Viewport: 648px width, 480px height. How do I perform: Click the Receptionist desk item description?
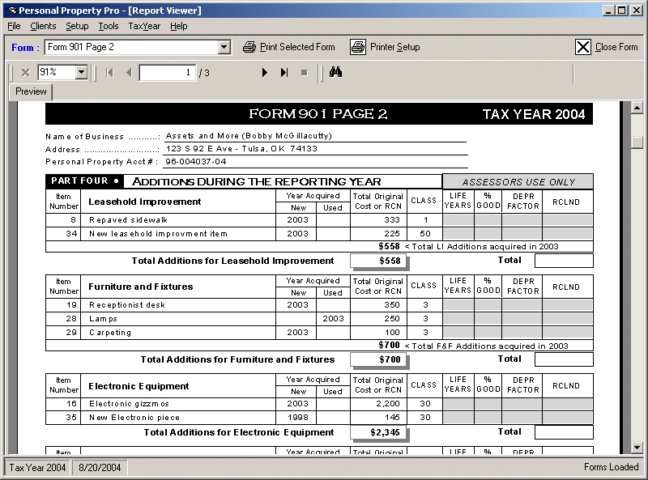pos(127,305)
